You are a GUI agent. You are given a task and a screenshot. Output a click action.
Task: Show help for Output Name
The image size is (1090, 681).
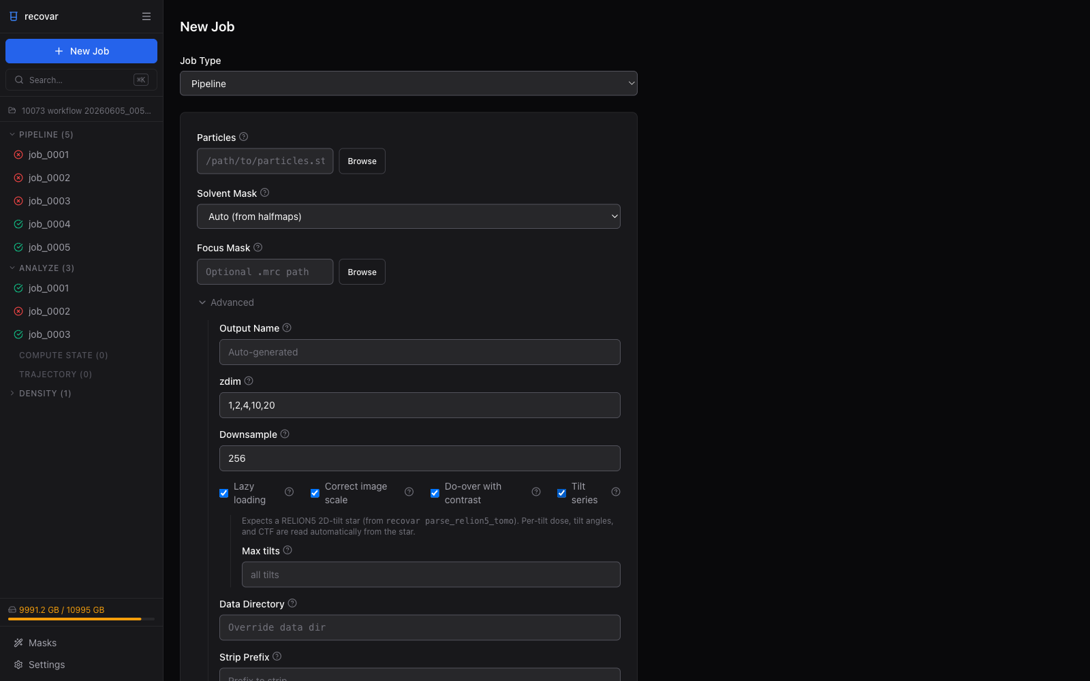tap(287, 328)
